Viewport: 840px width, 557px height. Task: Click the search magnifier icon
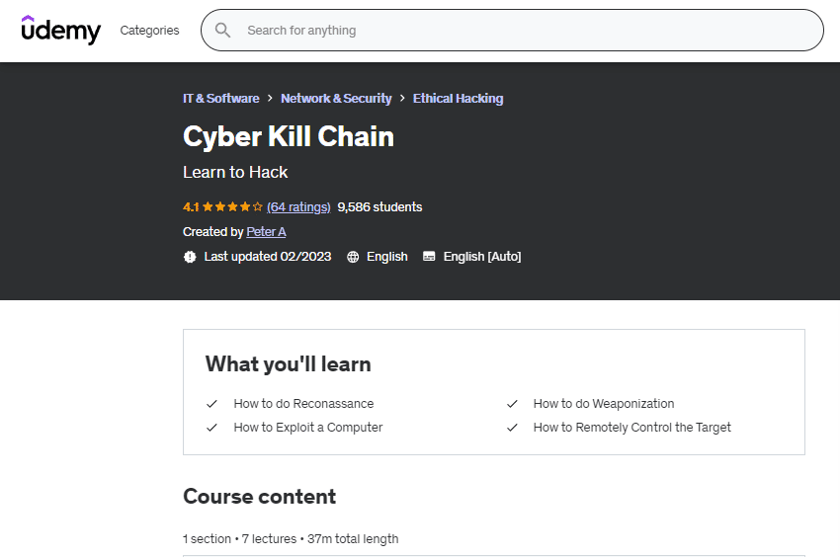(223, 31)
